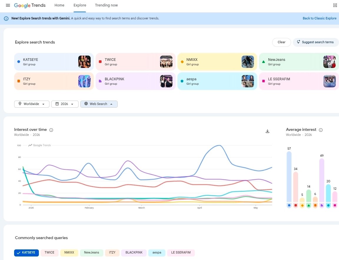This screenshot has height=260, width=339.
Task: Open the NewJeans group thumbnail
Action: coord(330,62)
